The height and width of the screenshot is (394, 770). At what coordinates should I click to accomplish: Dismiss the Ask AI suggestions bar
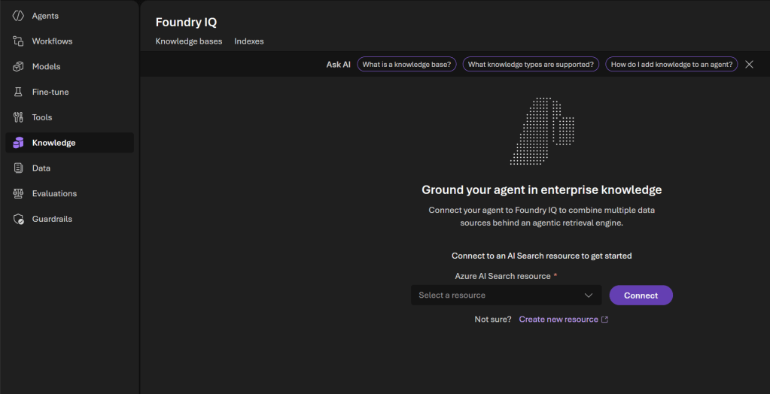pos(749,65)
